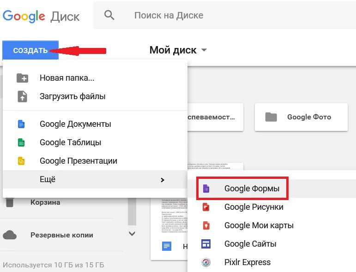Screen dimensions: 356x272
Task: Click the sidebar scroll-down chevron
Action: [x=132, y=233]
